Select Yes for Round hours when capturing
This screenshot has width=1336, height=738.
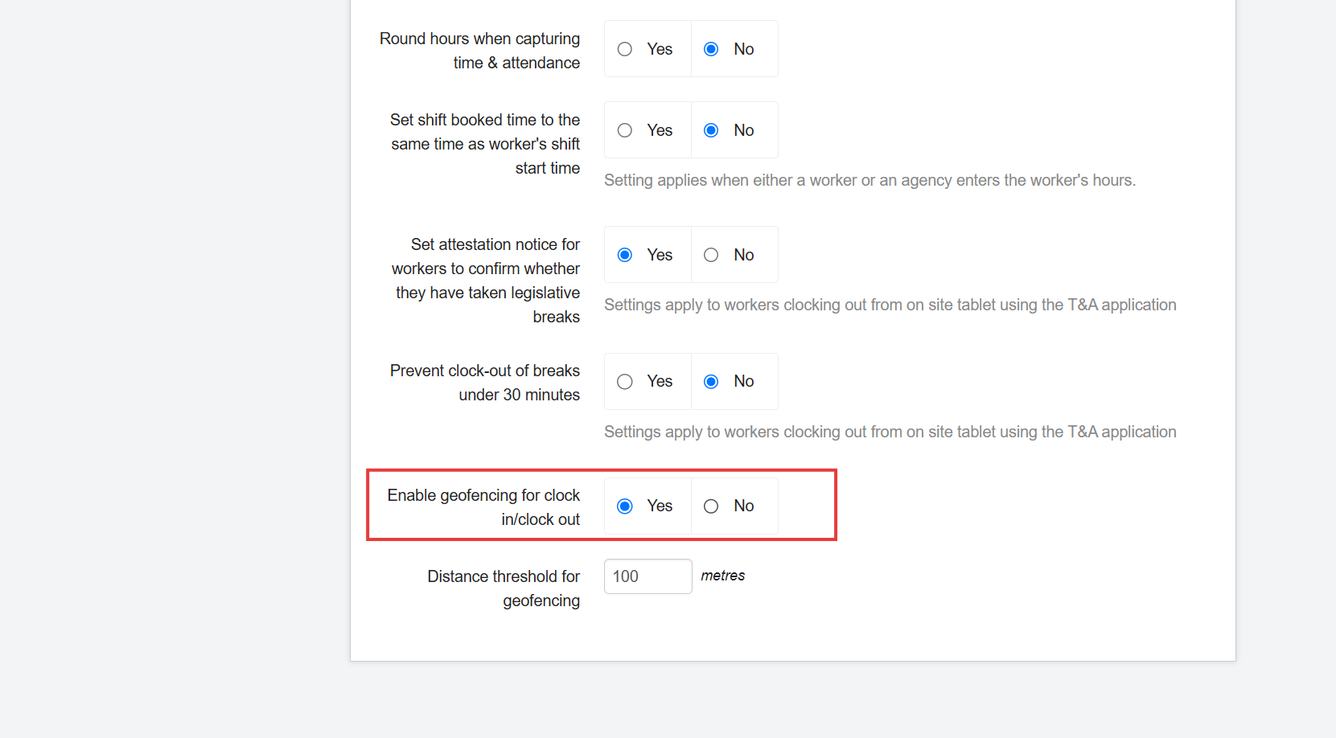(x=625, y=49)
